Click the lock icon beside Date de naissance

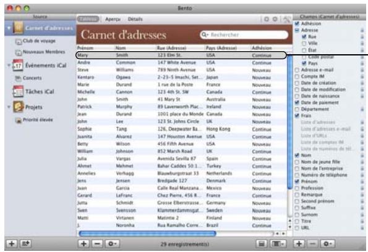click(x=362, y=96)
